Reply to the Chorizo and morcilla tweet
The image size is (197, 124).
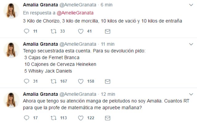pyautogui.click(x=26, y=31)
